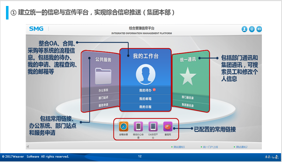The height and width of the screenshot is (162, 282).
Task: Click the folder icon on 公共服务 card
Action: (x=103, y=76)
